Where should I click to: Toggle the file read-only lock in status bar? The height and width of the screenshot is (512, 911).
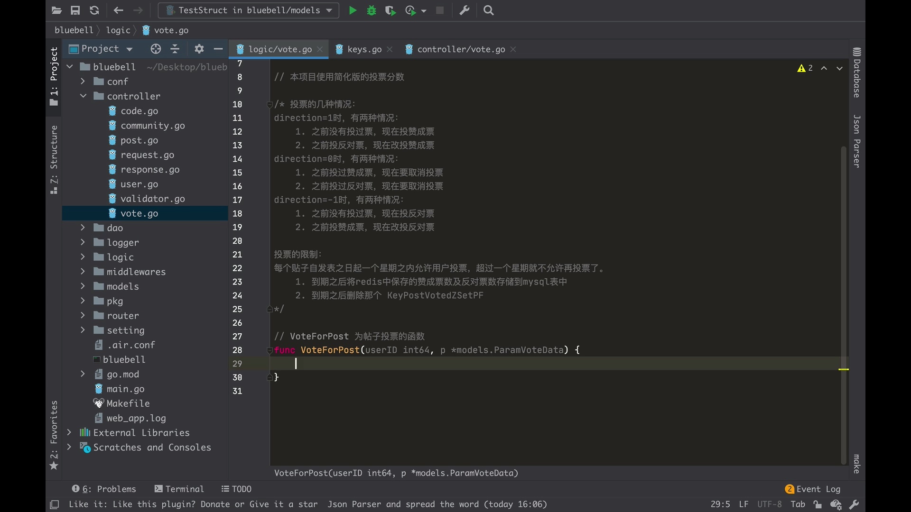click(x=818, y=504)
